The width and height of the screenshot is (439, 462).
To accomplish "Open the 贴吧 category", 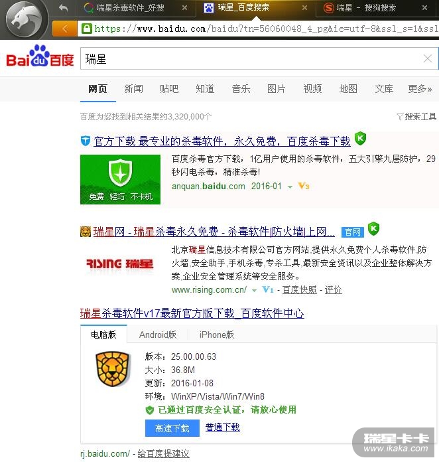I will 169,89.
